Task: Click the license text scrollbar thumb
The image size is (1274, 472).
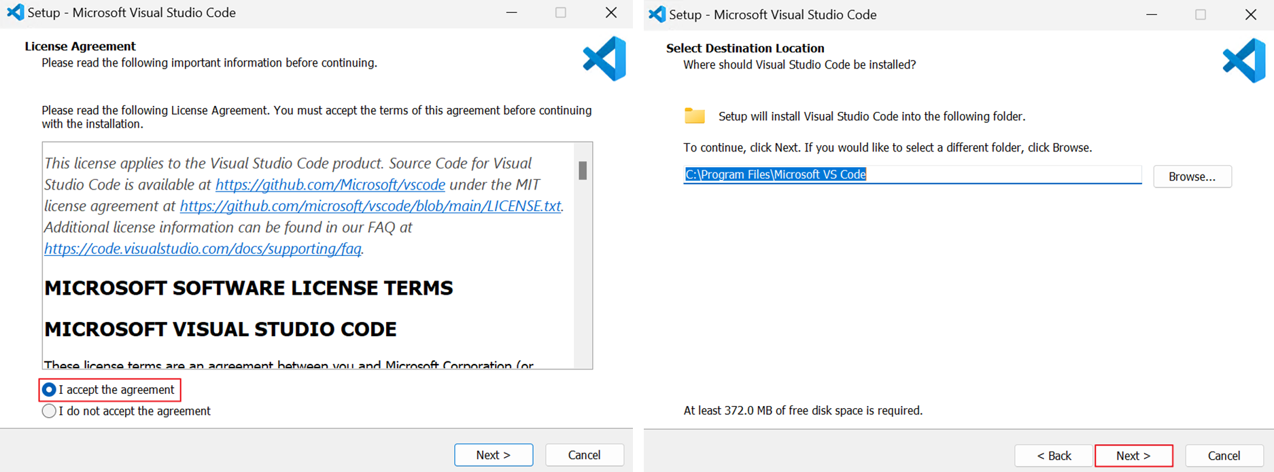Action: pos(583,170)
